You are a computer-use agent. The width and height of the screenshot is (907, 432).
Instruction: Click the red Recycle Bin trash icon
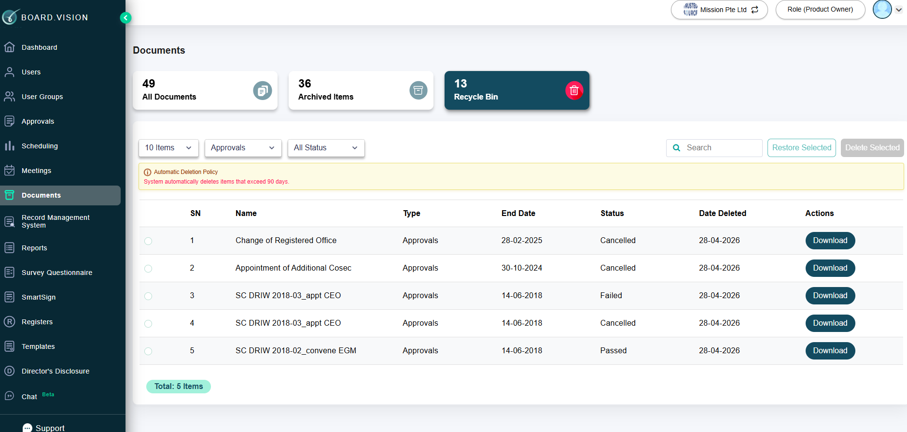tap(574, 90)
